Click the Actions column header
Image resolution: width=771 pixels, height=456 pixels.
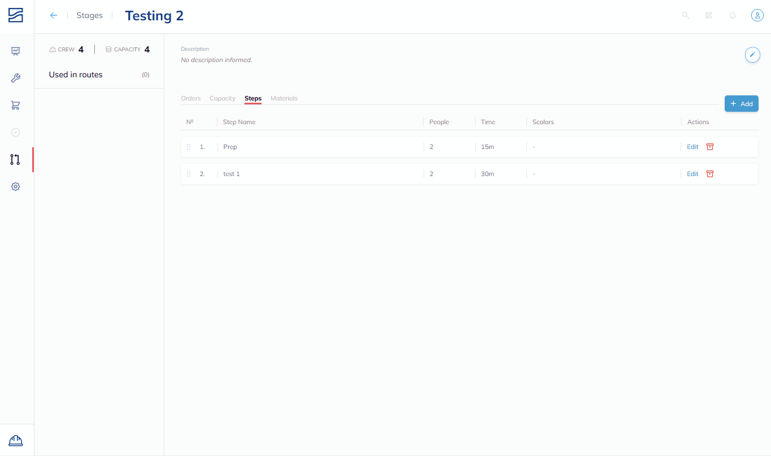tap(698, 122)
